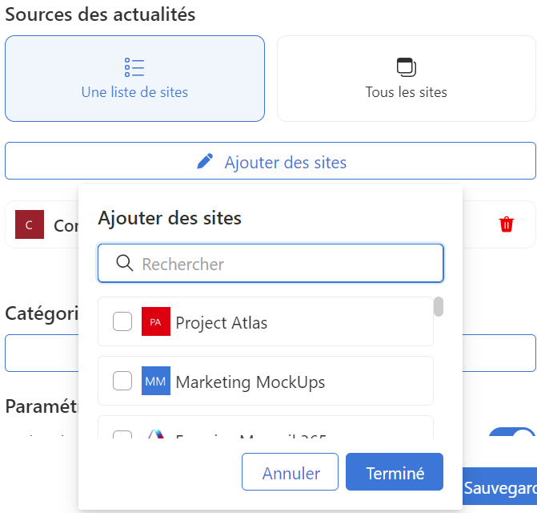Click the blue "MM" Marketing MockUps logo
The image size is (537, 513).
click(156, 381)
